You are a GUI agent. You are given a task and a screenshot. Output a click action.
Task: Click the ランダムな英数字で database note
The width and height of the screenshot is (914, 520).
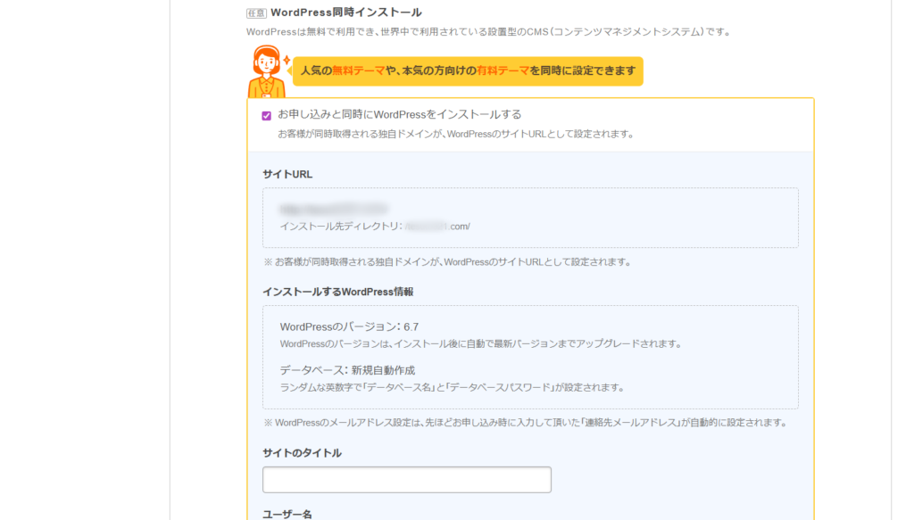tap(453, 388)
